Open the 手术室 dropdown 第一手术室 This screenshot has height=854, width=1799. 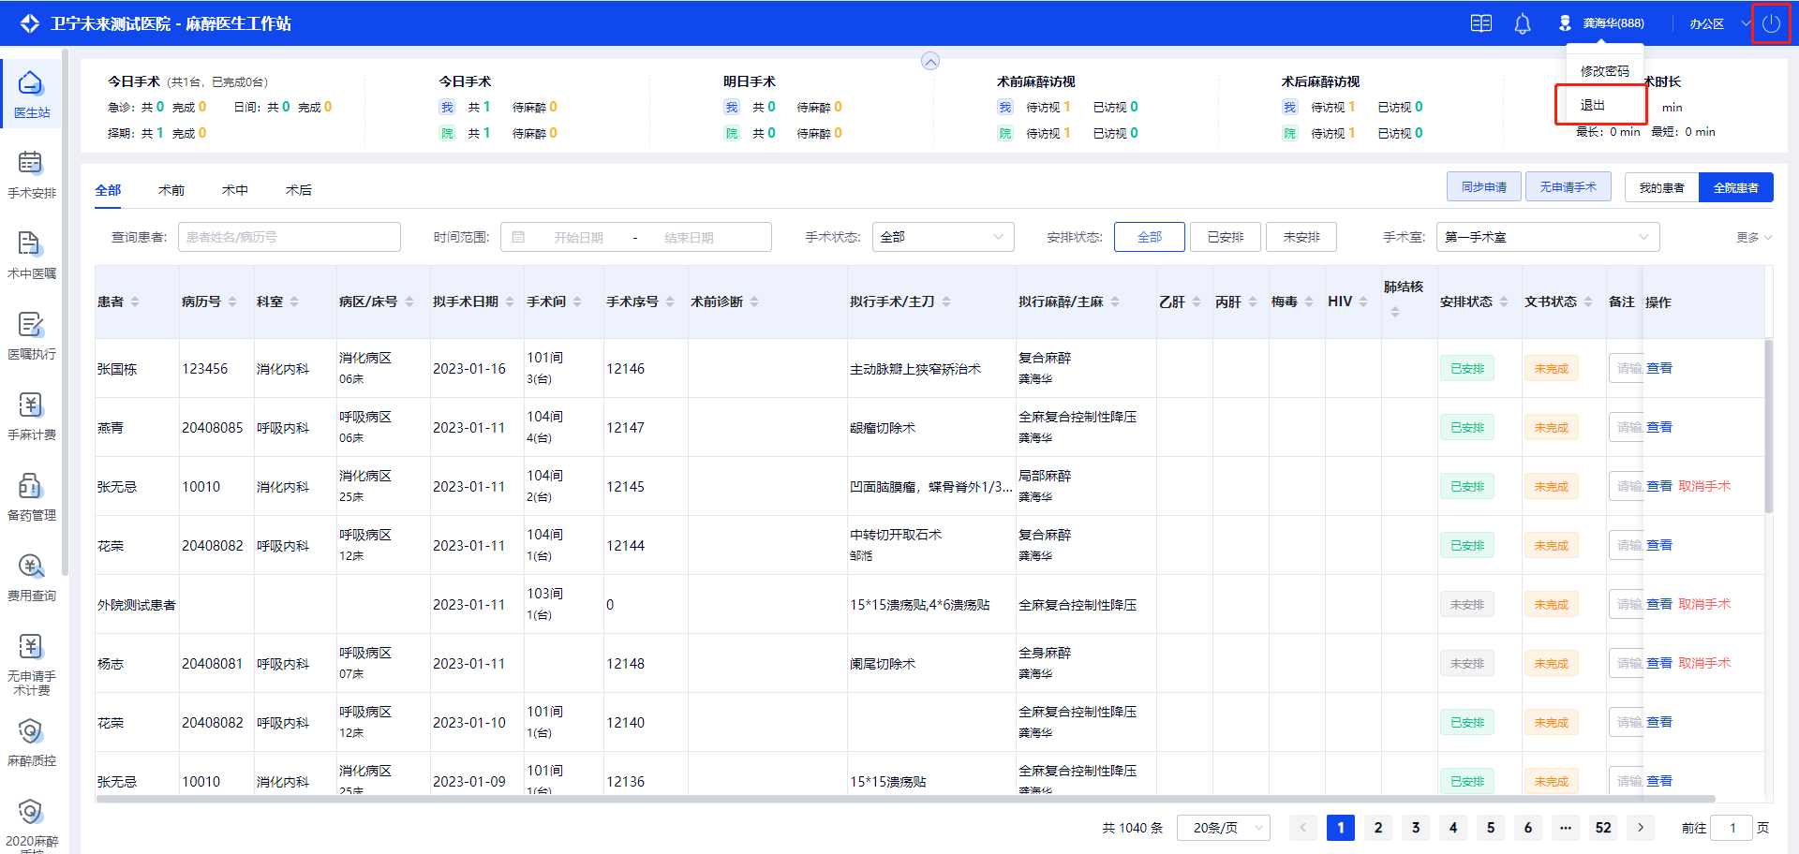(x=1547, y=237)
